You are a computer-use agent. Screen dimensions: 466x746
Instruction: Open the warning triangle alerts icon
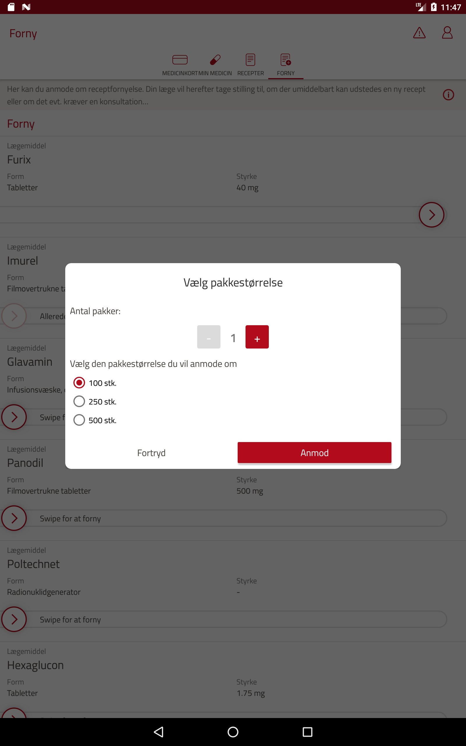[419, 33]
